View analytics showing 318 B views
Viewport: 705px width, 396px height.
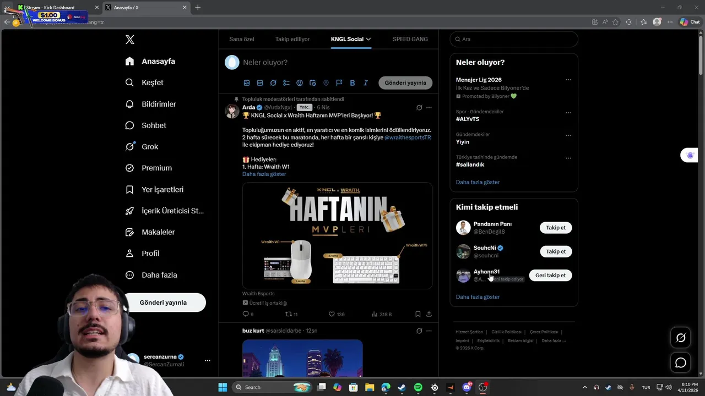[382, 314]
